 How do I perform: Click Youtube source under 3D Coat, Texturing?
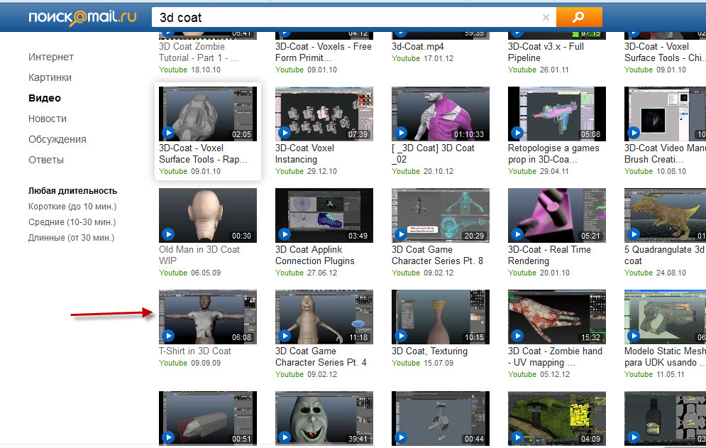(406, 364)
